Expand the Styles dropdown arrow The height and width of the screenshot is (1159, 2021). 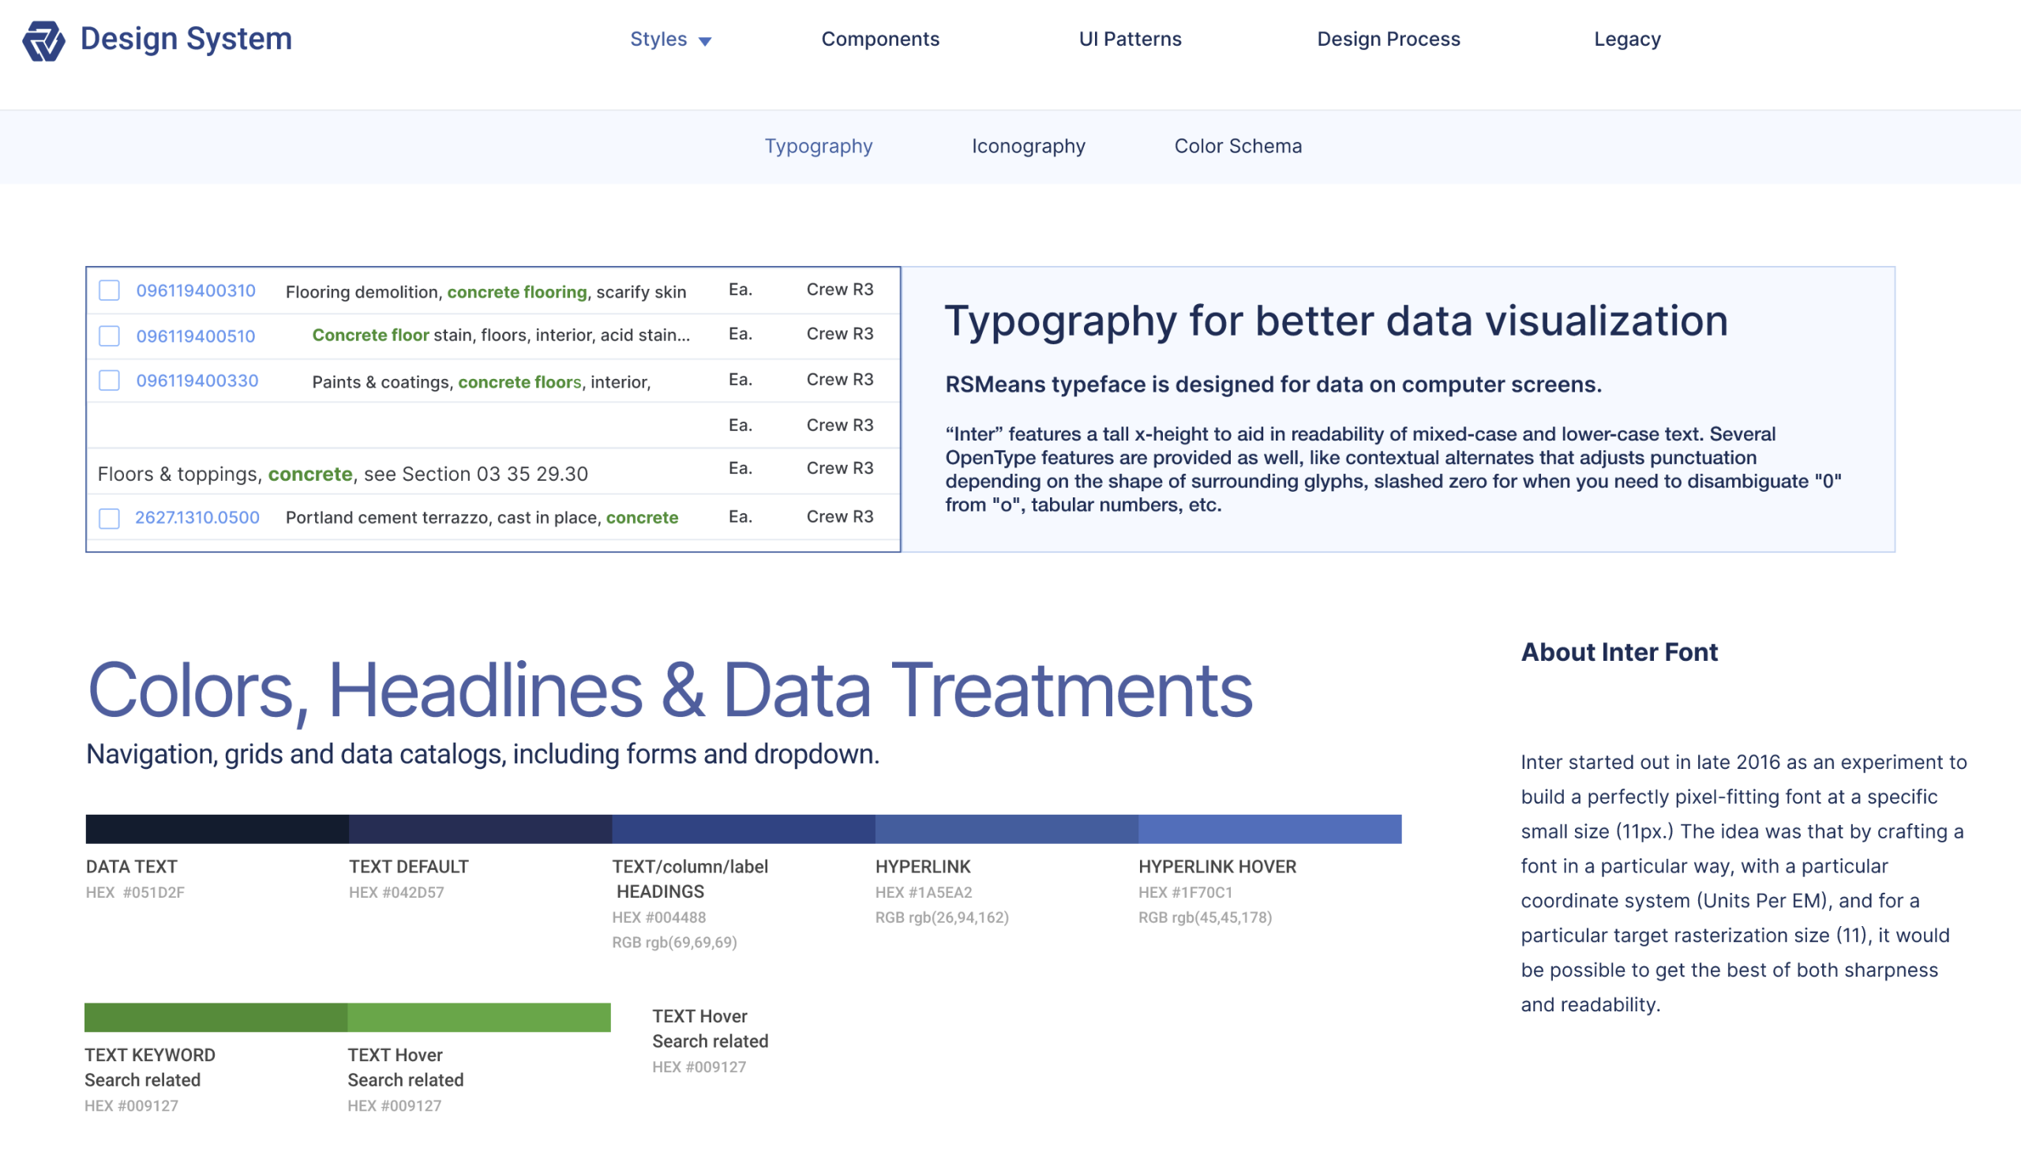click(704, 40)
